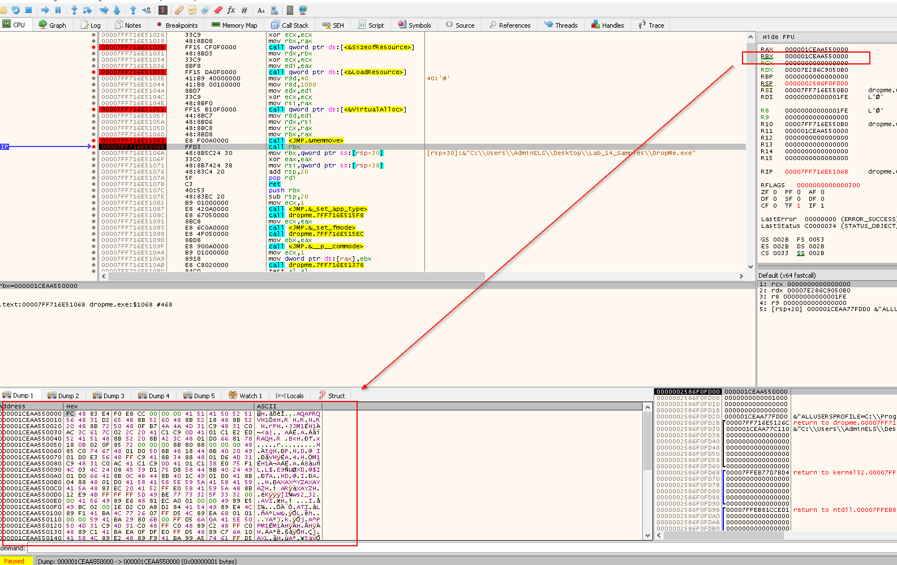Toggle breakpoint at 00007FF716E51028 SizeofResource call
Image resolution: width=897 pixels, height=565 pixels.
[93, 48]
